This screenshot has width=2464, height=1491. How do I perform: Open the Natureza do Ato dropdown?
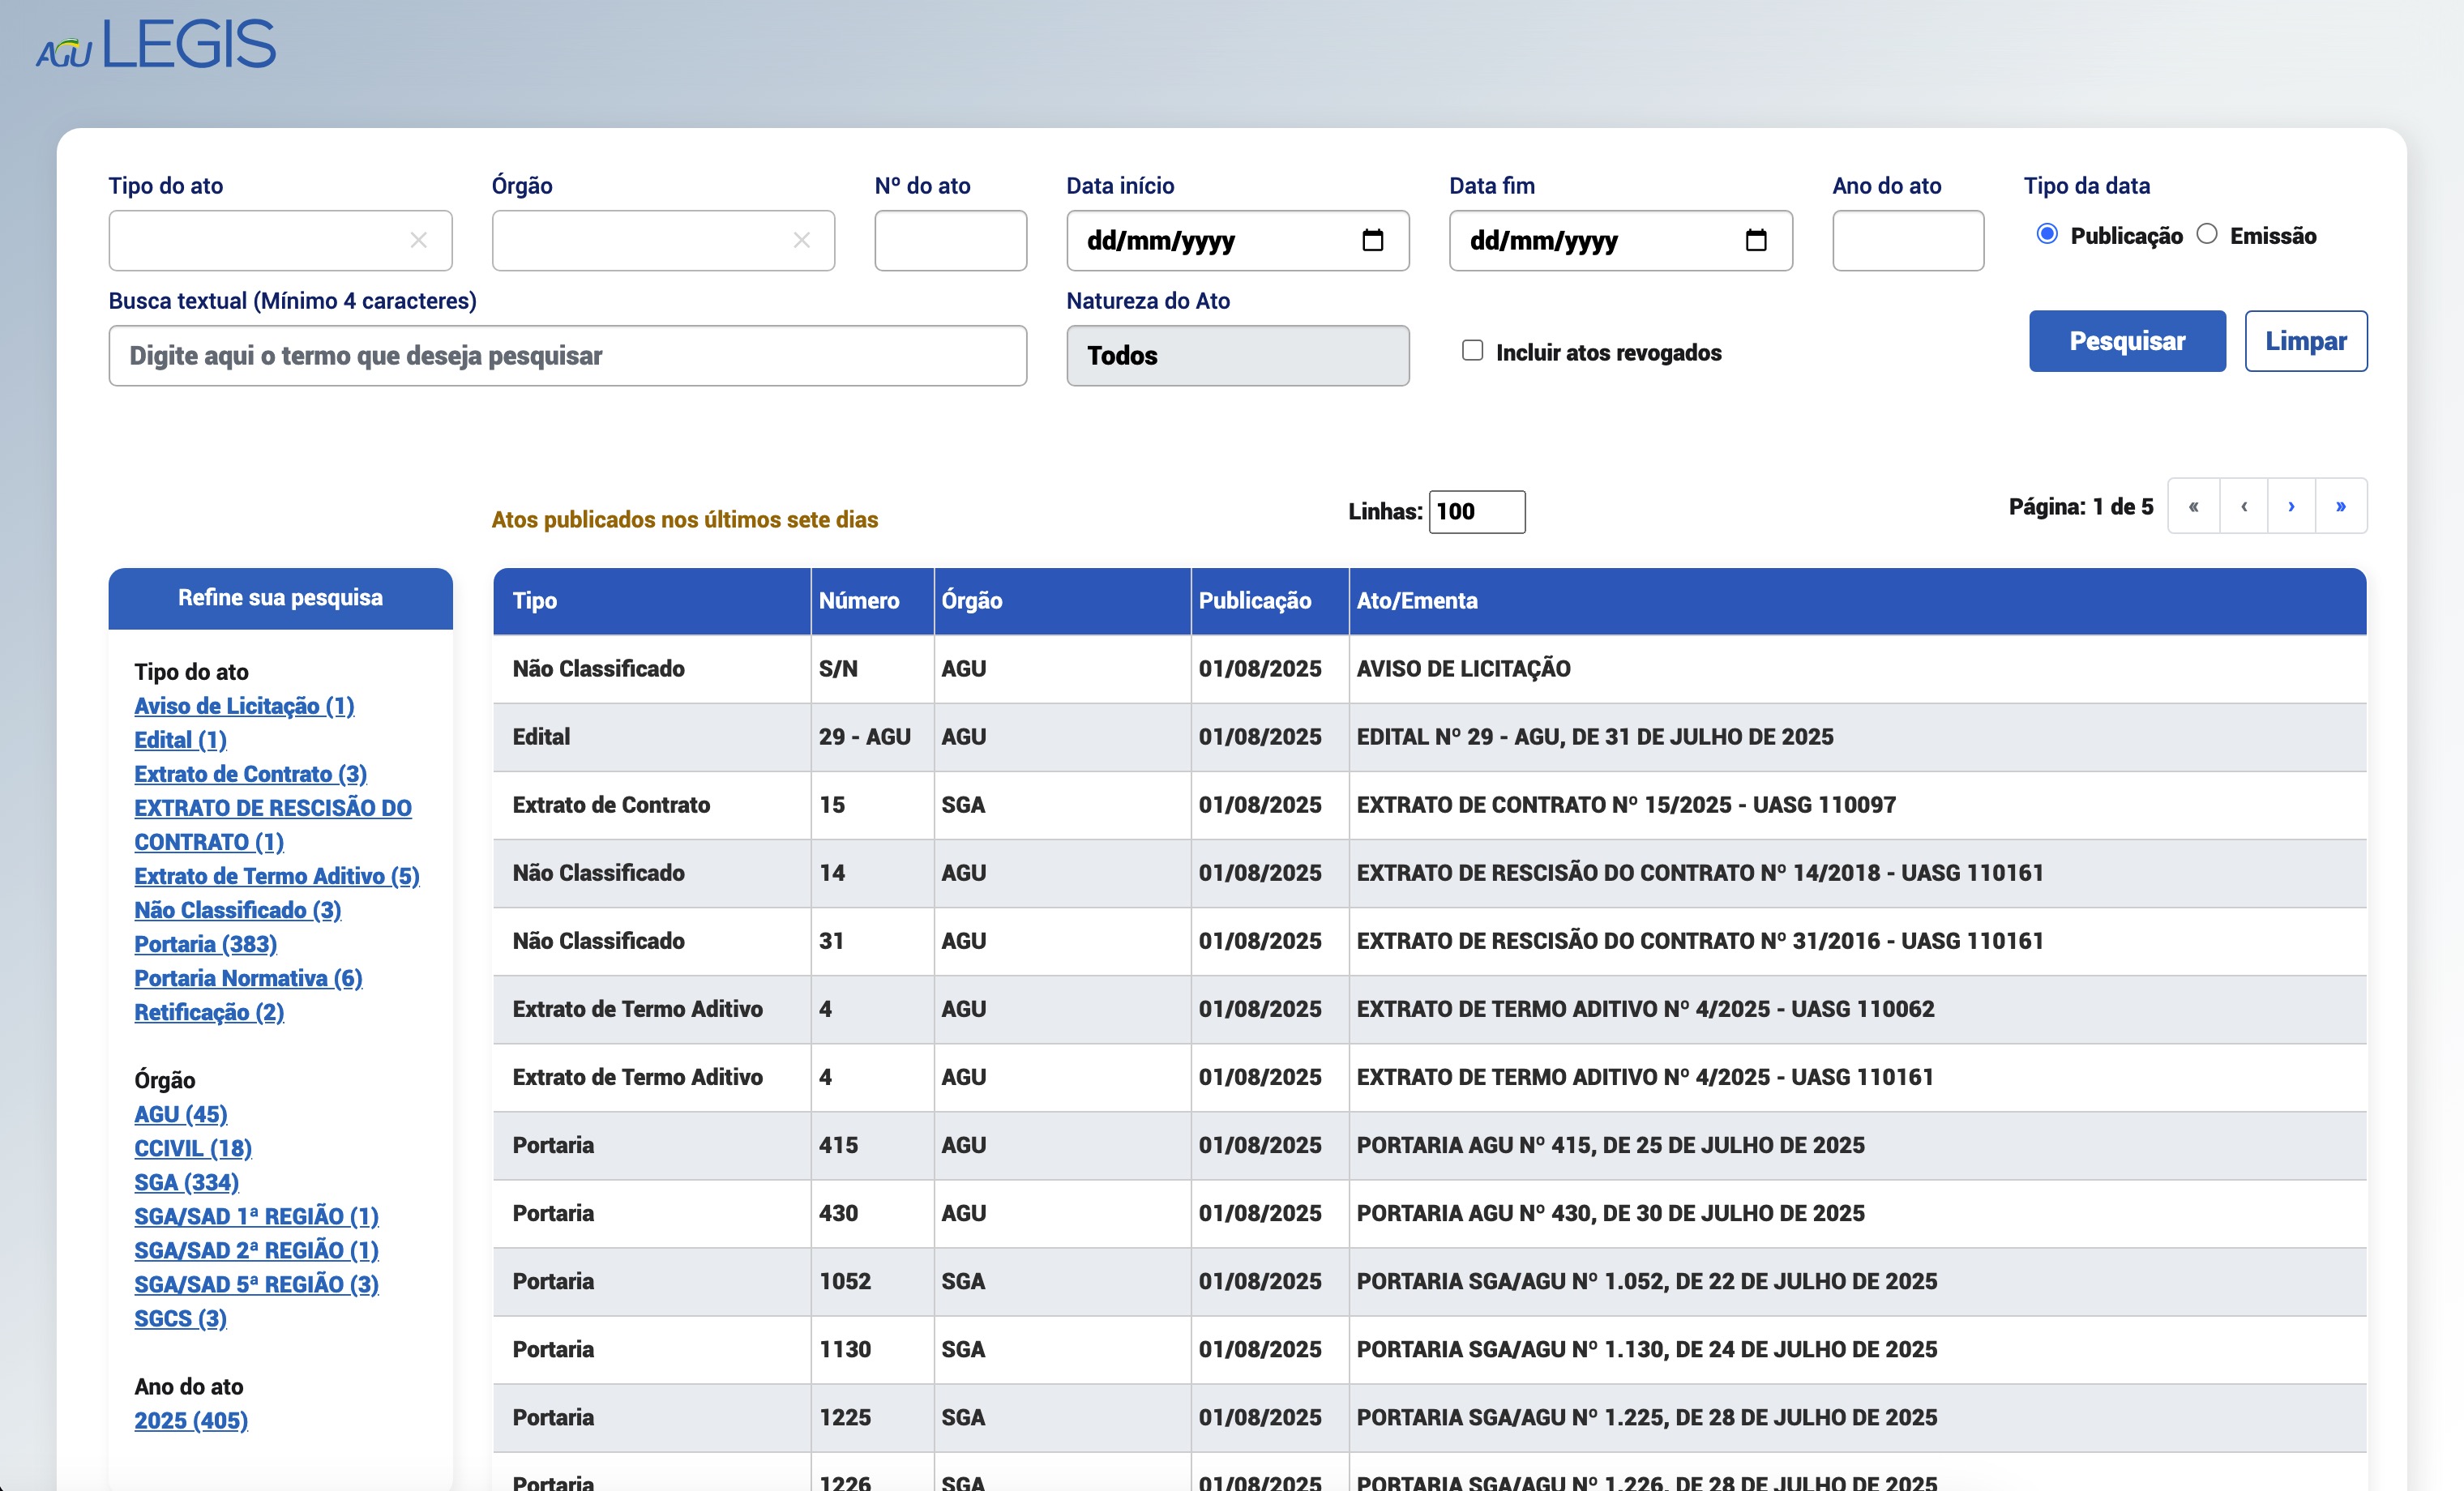click(1238, 355)
